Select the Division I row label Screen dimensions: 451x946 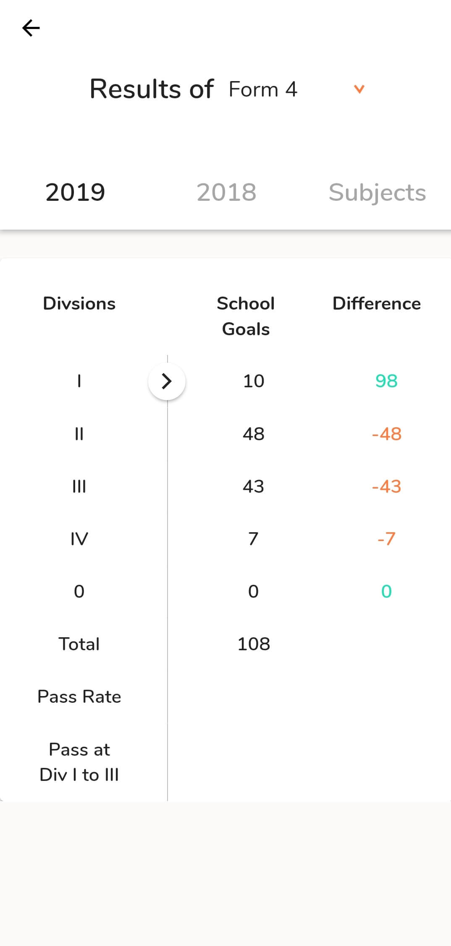coord(79,381)
